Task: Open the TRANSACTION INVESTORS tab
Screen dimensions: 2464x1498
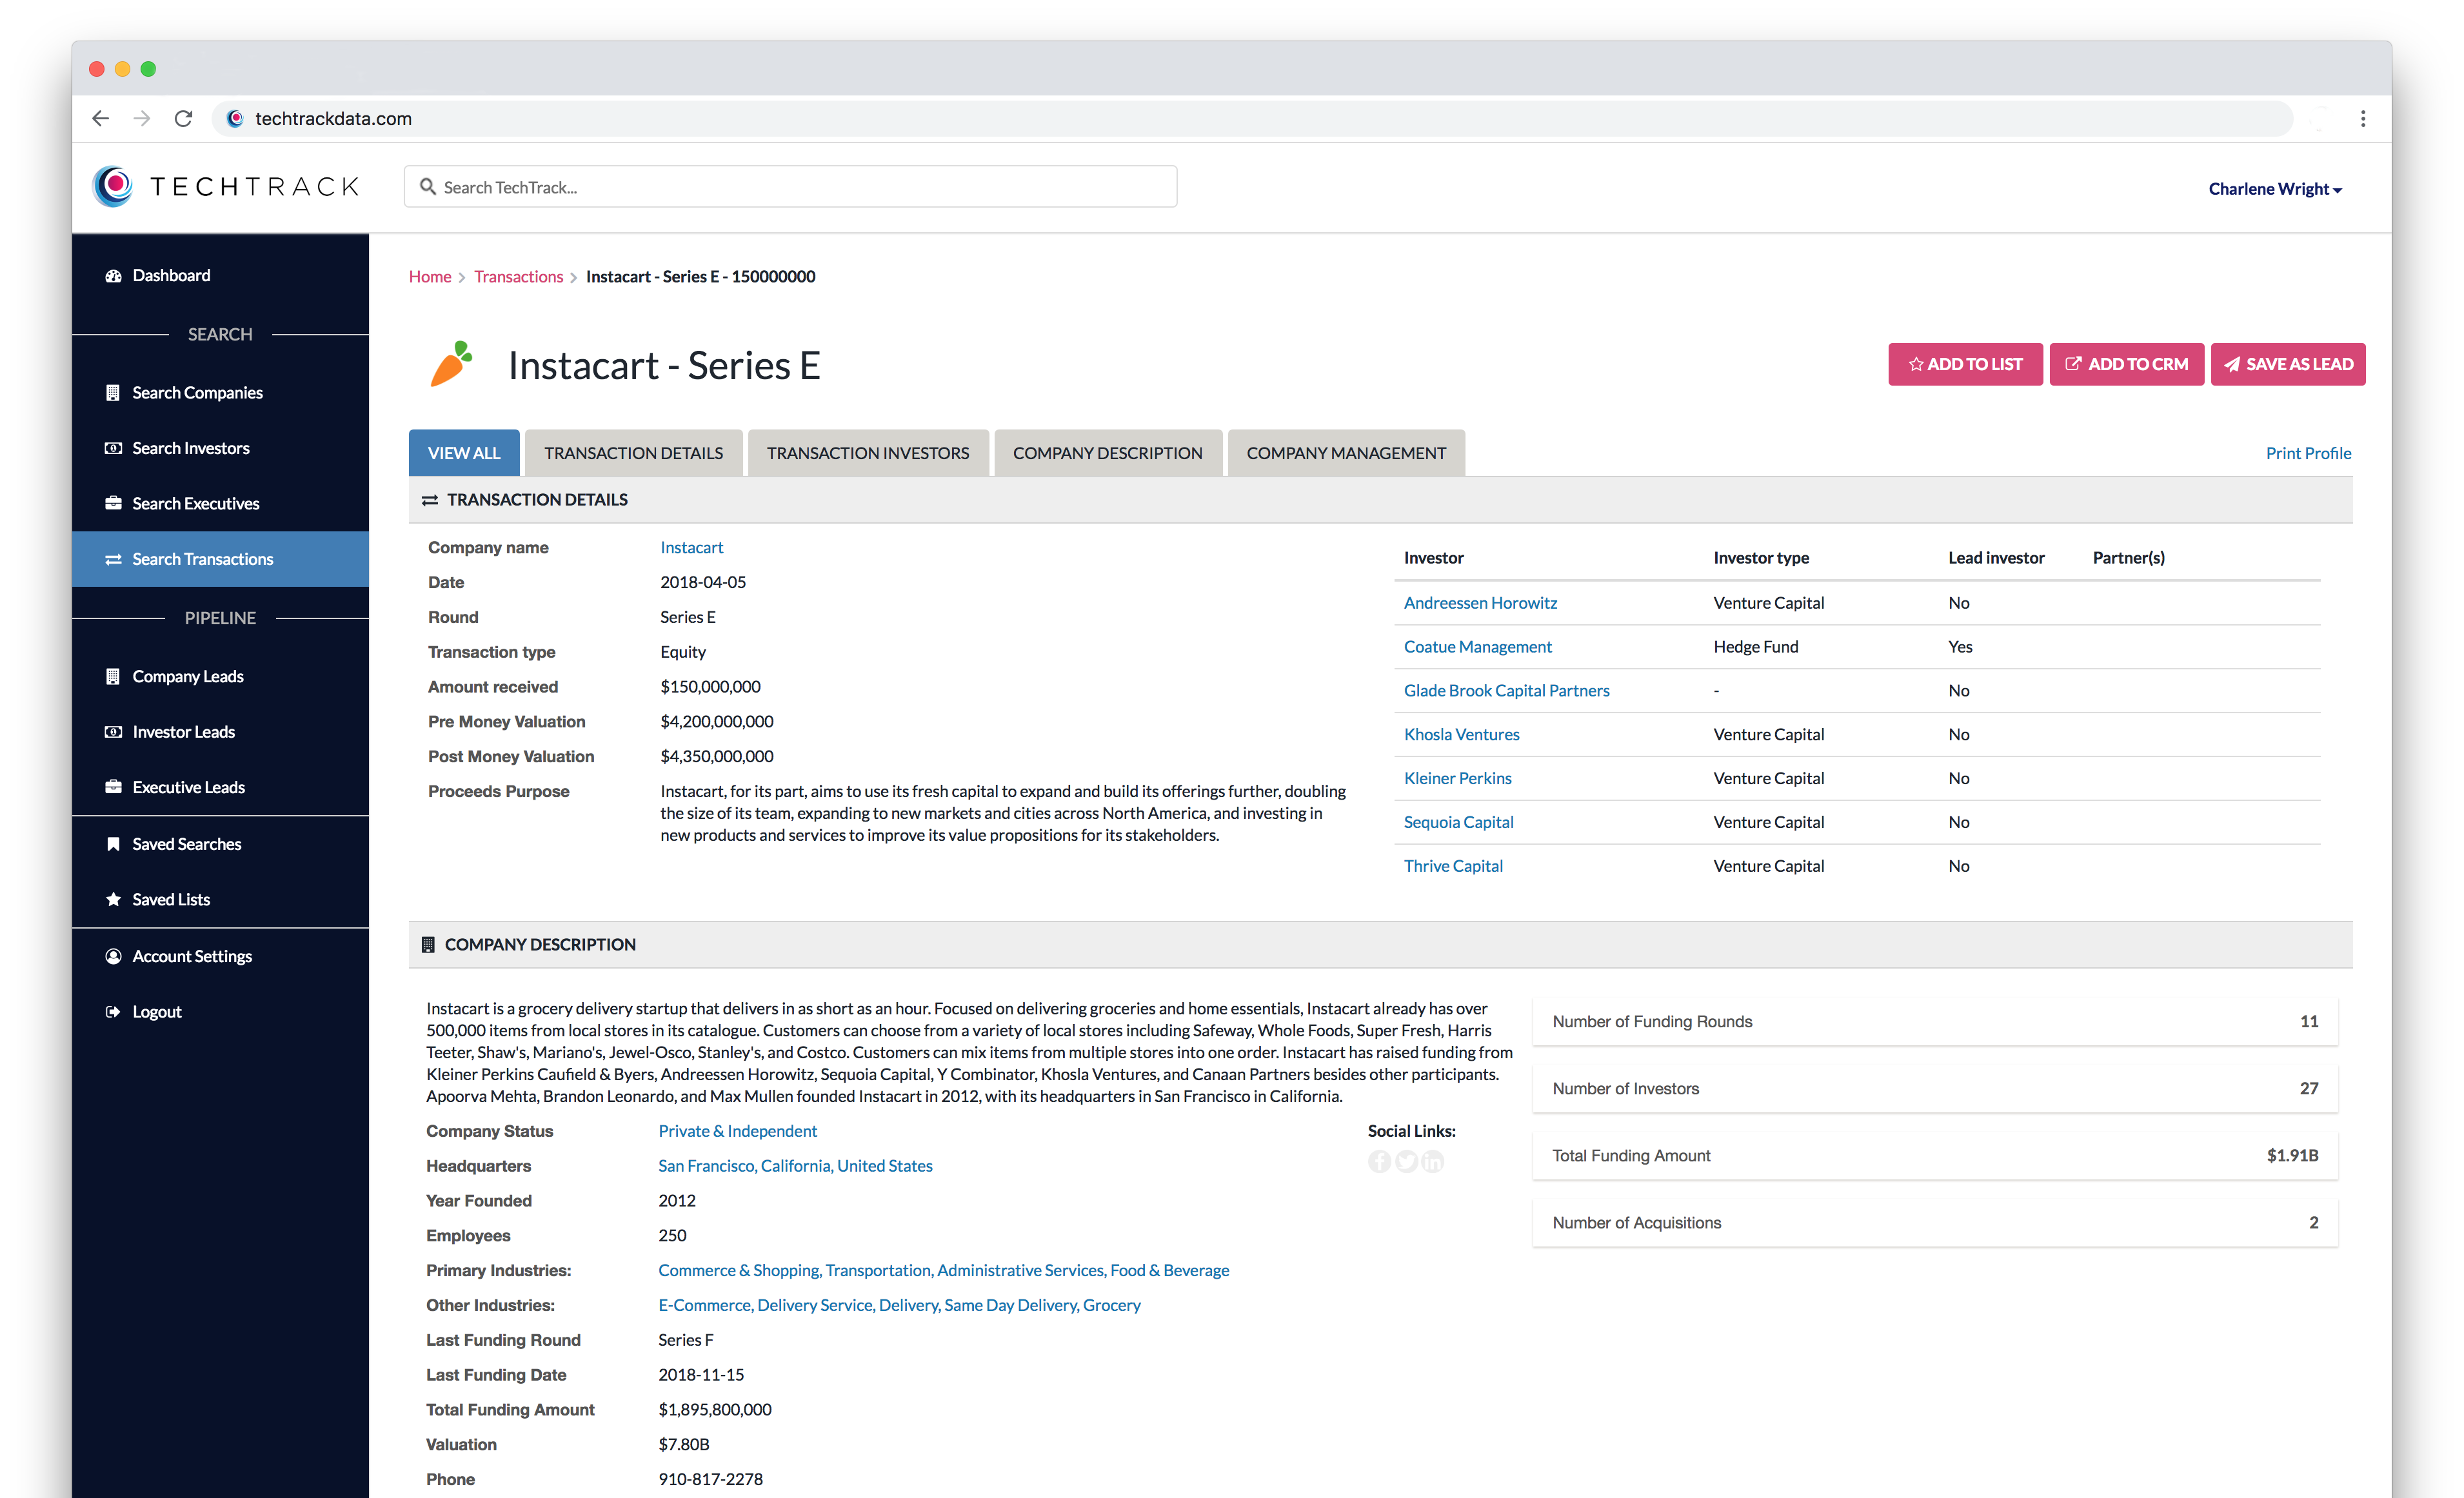Action: 867,453
